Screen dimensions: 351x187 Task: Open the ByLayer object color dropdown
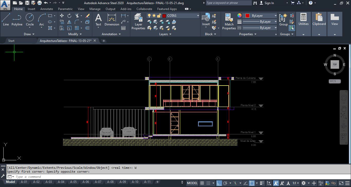coord(275,16)
